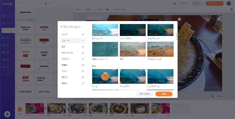
Task: Play the timeline with orange play button
Action: point(20,109)
